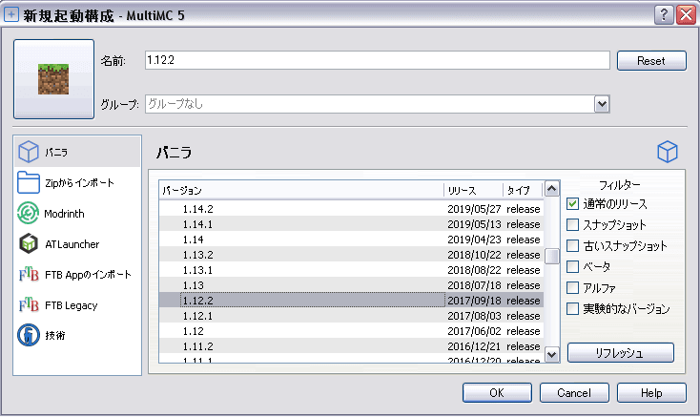This screenshot has width=700, height=417.
Task: Click release date 2018/10/22 cell
Action: point(474,255)
